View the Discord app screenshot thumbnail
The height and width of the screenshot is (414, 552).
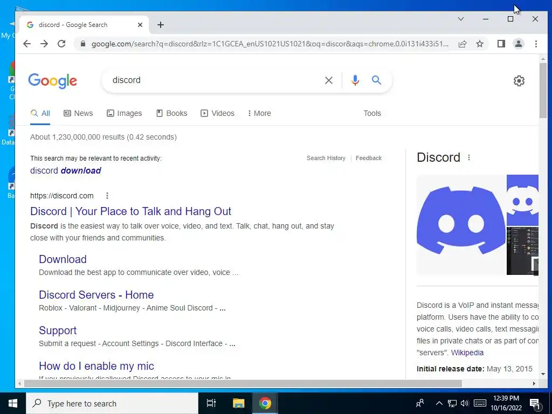(522, 251)
